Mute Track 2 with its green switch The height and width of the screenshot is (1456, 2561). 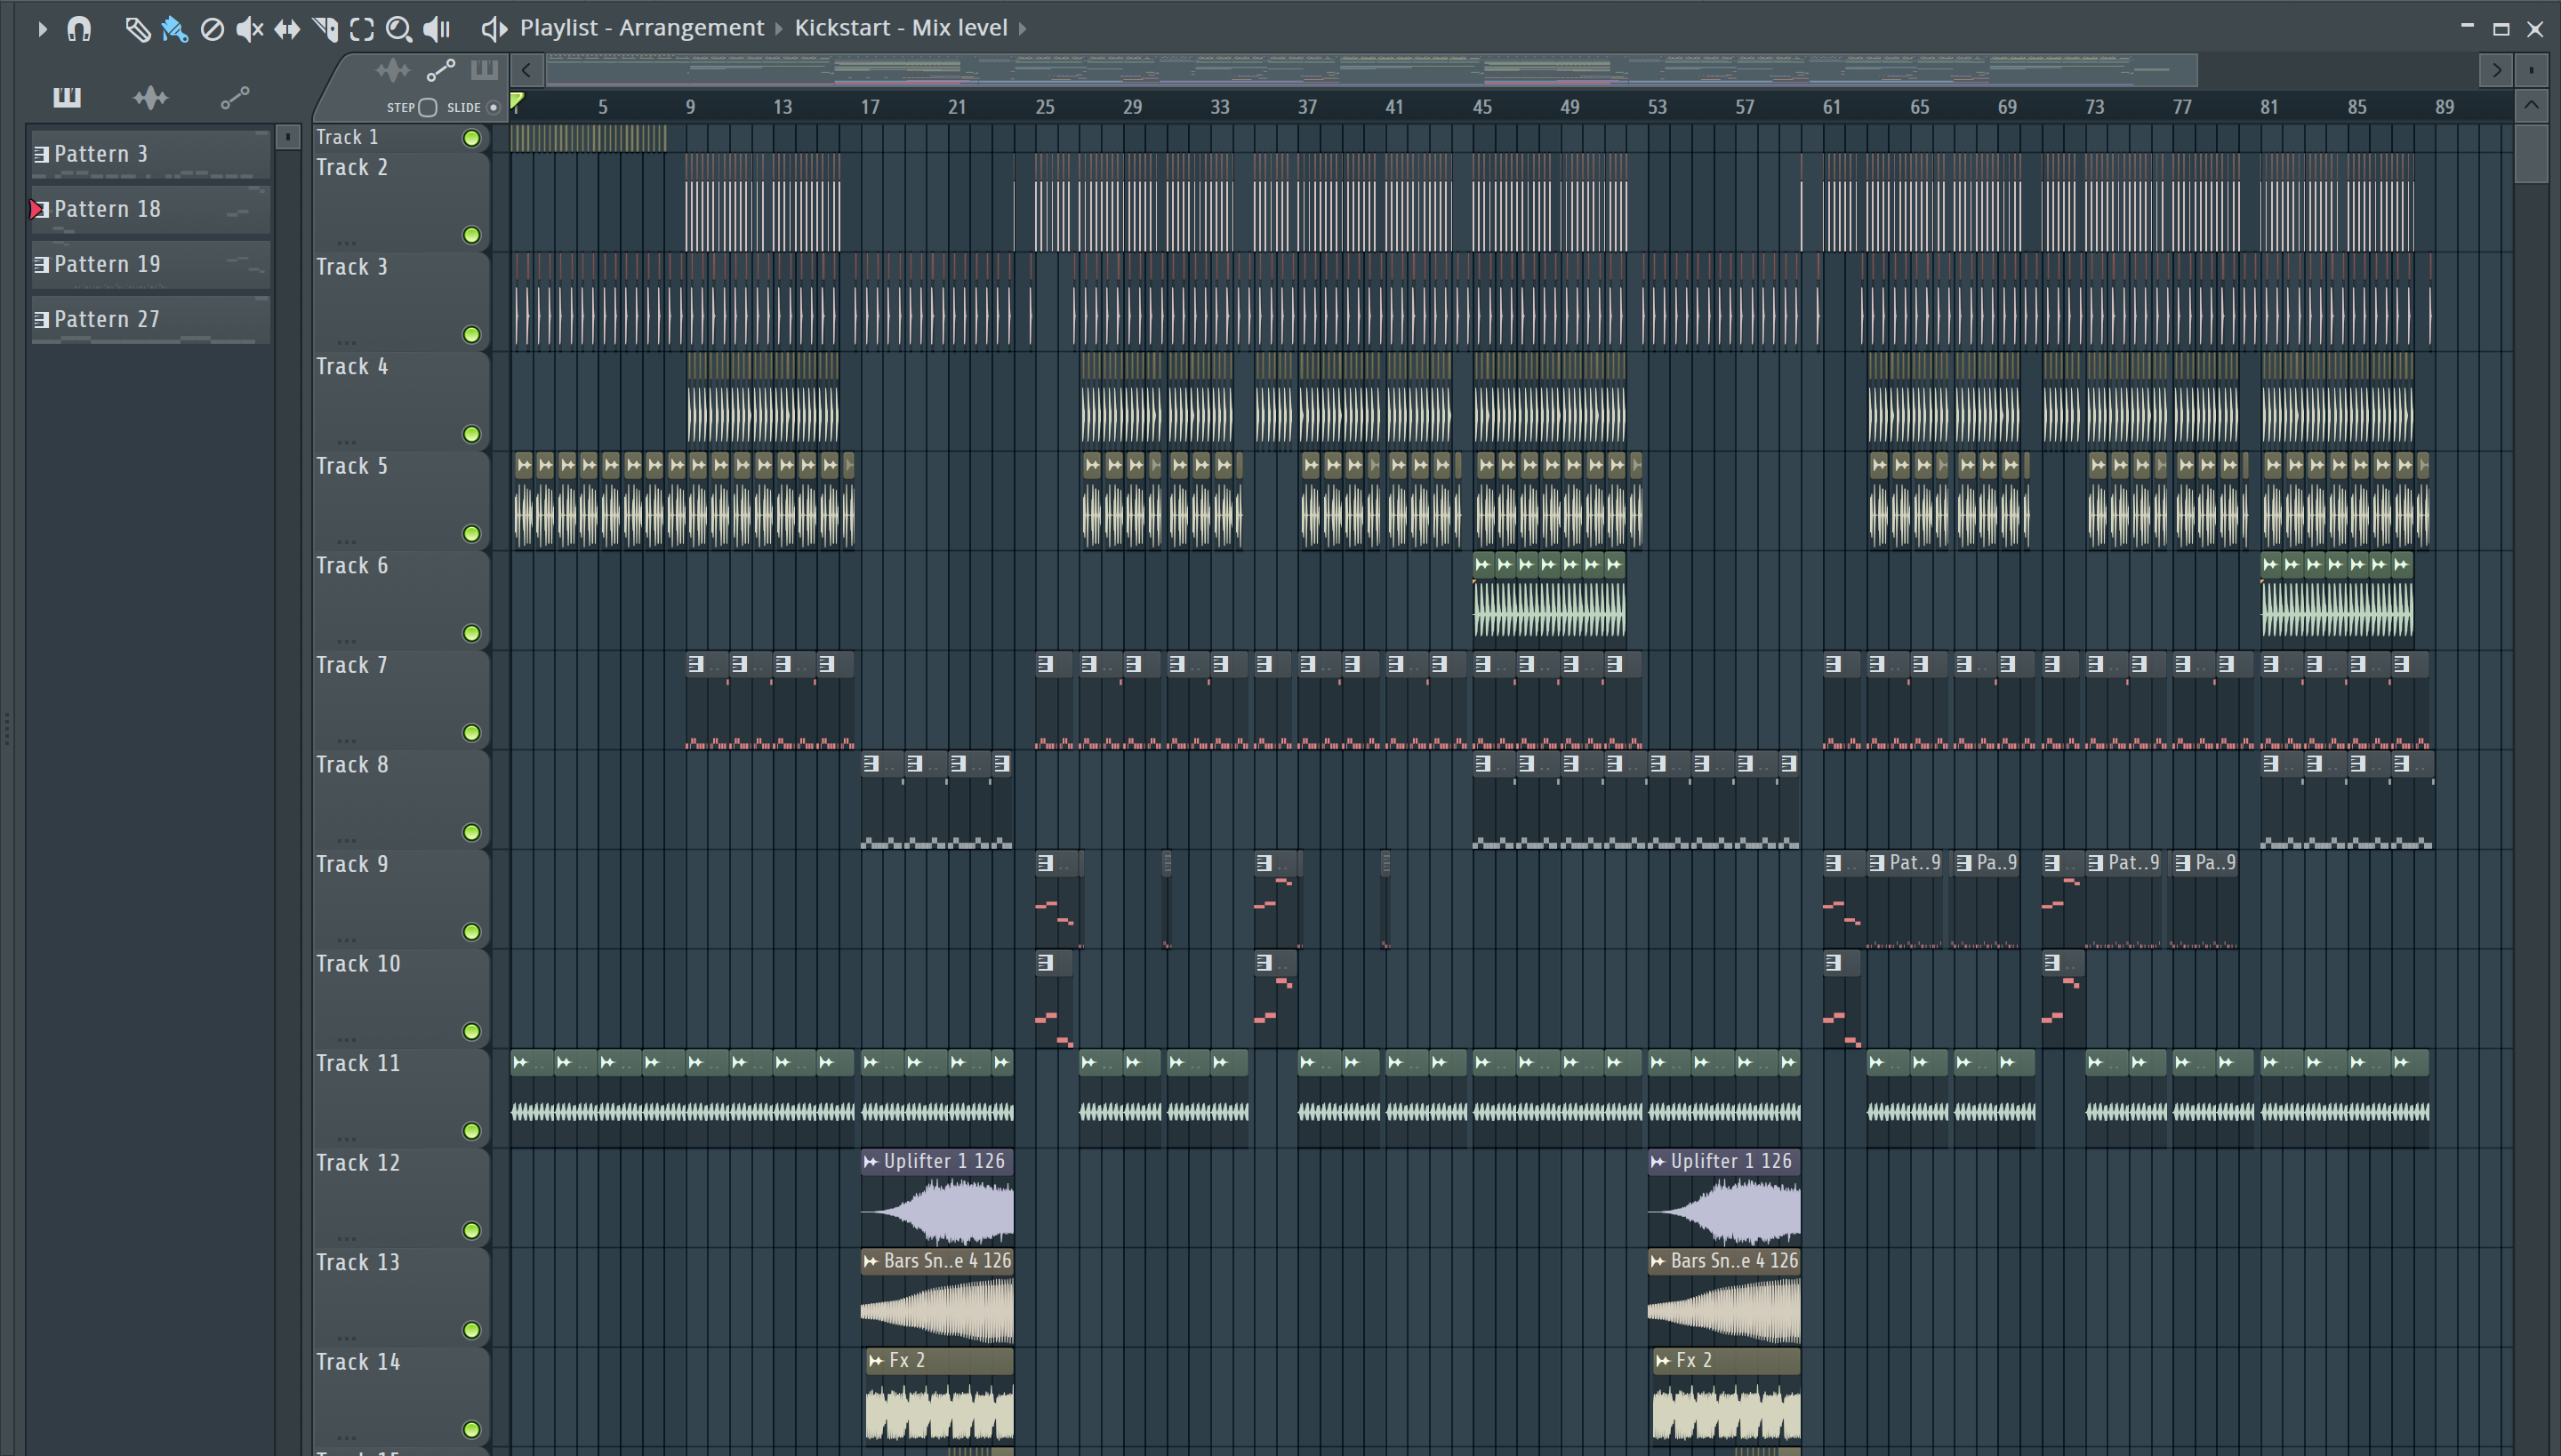(x=471, y=235)
